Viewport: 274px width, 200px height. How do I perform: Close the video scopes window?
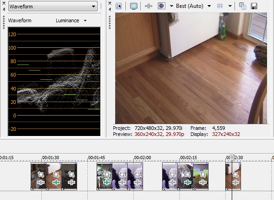(4, 3)
